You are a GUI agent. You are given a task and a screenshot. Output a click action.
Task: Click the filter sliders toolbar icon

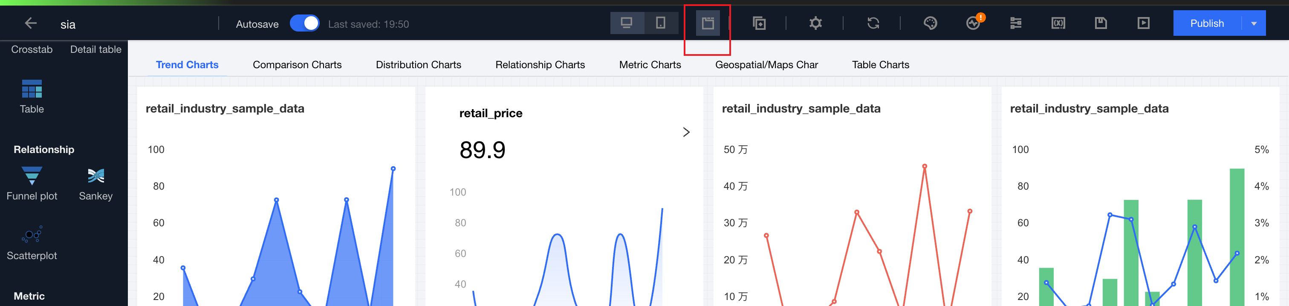(x=1015, y=23)
